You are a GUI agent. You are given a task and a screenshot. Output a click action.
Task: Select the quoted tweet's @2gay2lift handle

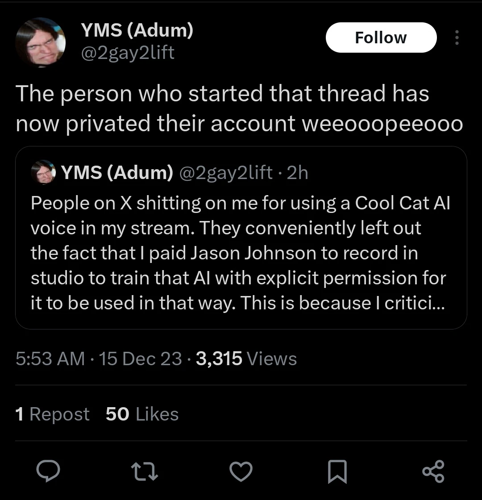226,173
